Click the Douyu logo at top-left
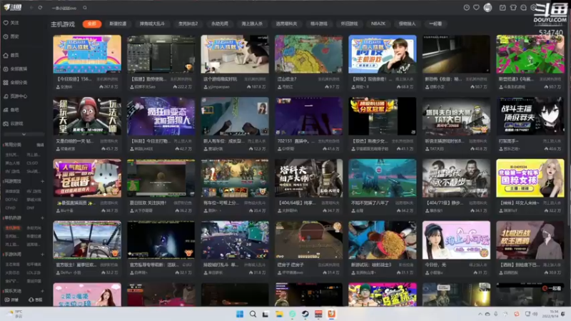The image size is (571, 321). click(x=12, y=7)
